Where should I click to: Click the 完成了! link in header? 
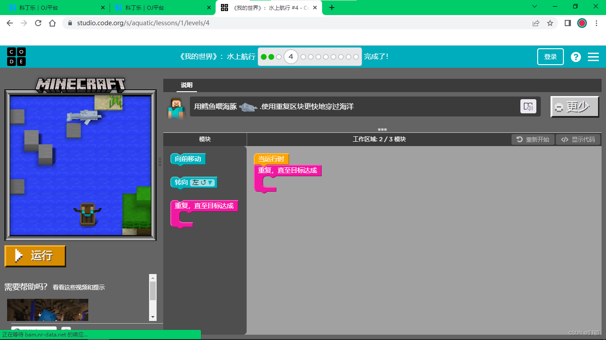[376, 57]
